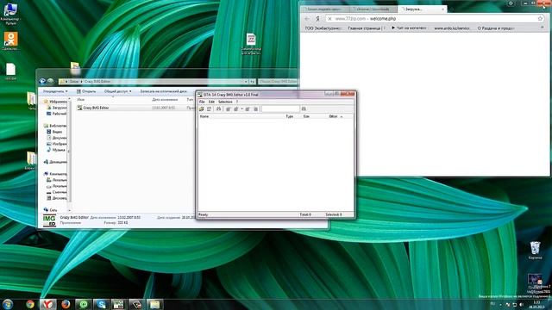
Task: Select Изображения library in Explorer navigation pane
Action: pos(57,144)
